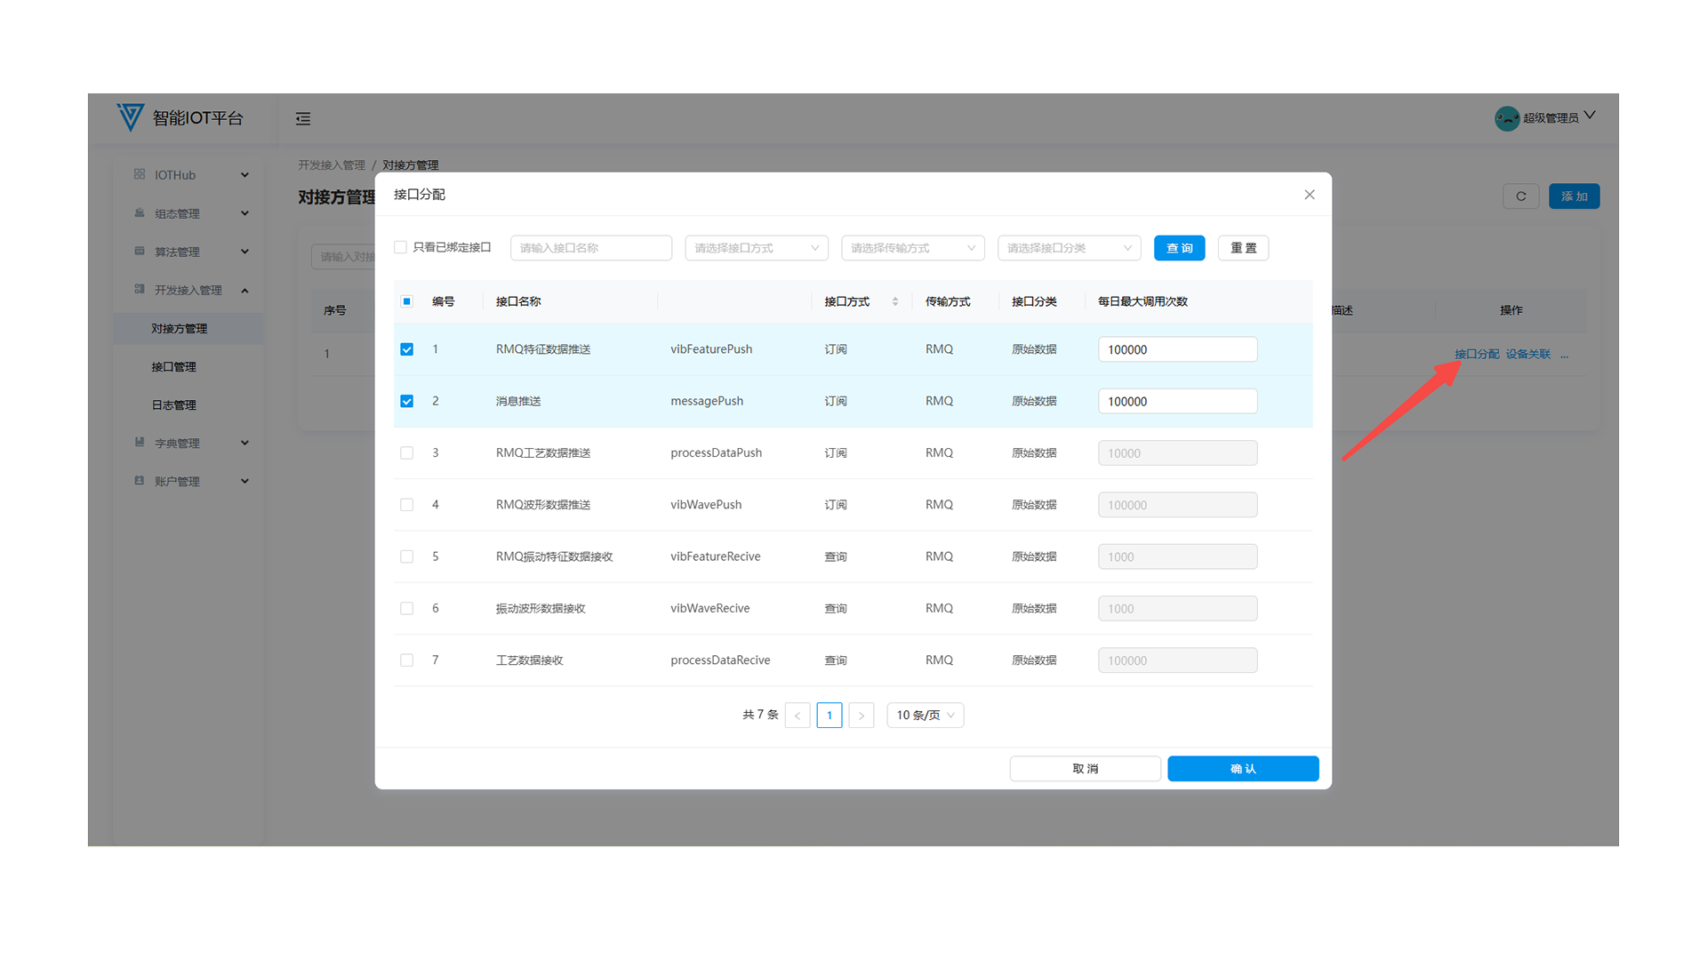The width and height of the screenshot is (1707, 960).
Task: Click the IOTHub sidebar grid icon
Action: click(x=140, y=174)
